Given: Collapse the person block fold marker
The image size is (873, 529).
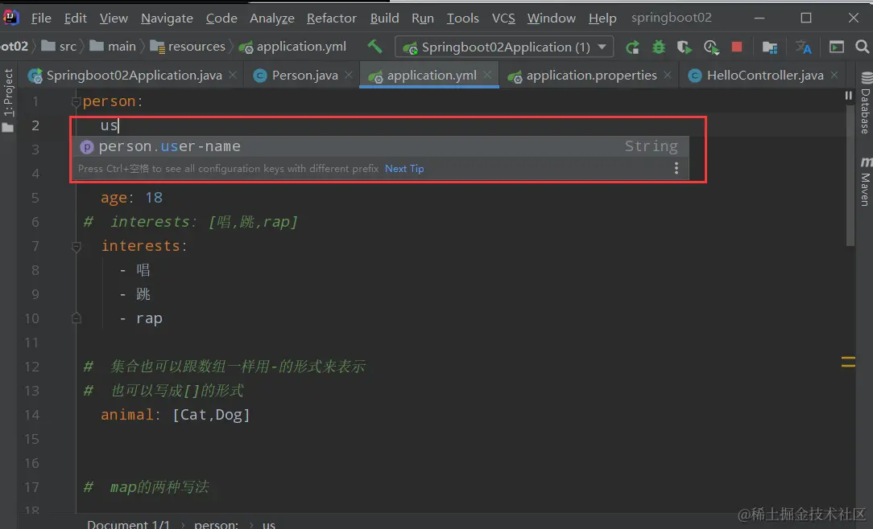Looking at the screenshot, I should [x=77, y=101].
